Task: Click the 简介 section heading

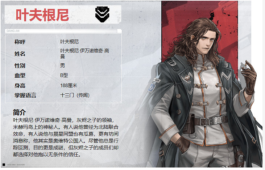Action: tap(20, 112)
